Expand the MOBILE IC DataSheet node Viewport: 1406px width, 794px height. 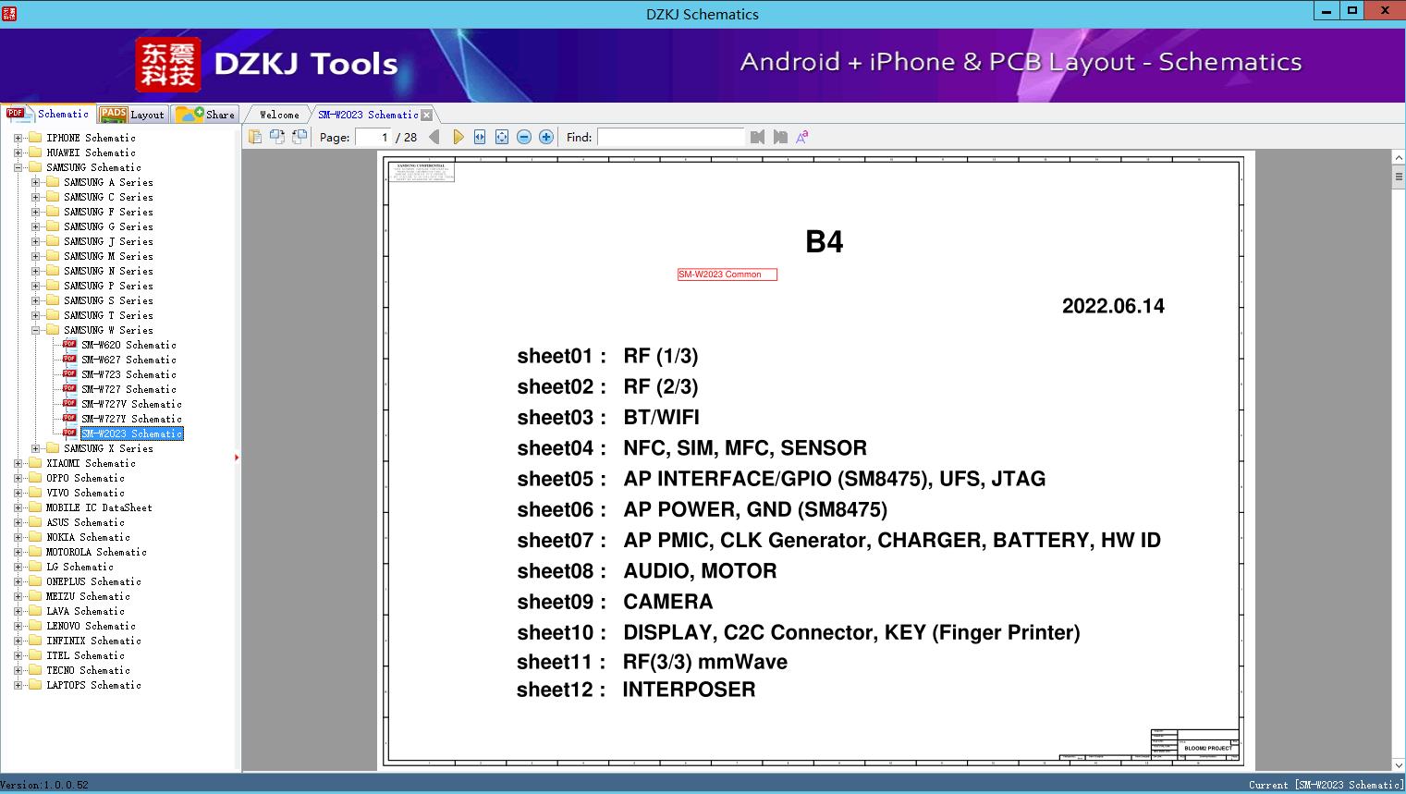point(18,507)
